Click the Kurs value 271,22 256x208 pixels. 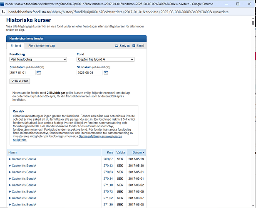coord(108,198)
